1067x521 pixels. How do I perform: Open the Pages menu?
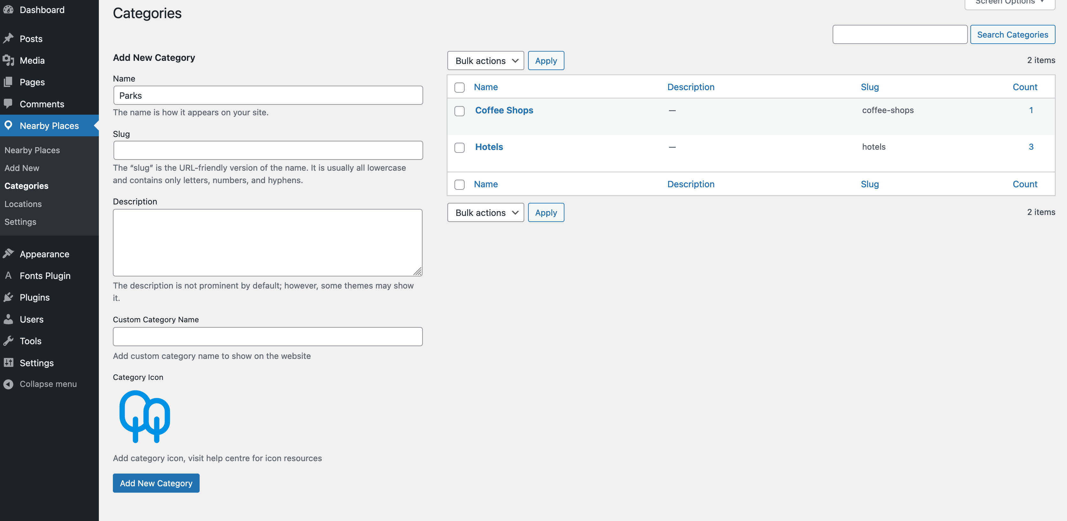(32, 82)
